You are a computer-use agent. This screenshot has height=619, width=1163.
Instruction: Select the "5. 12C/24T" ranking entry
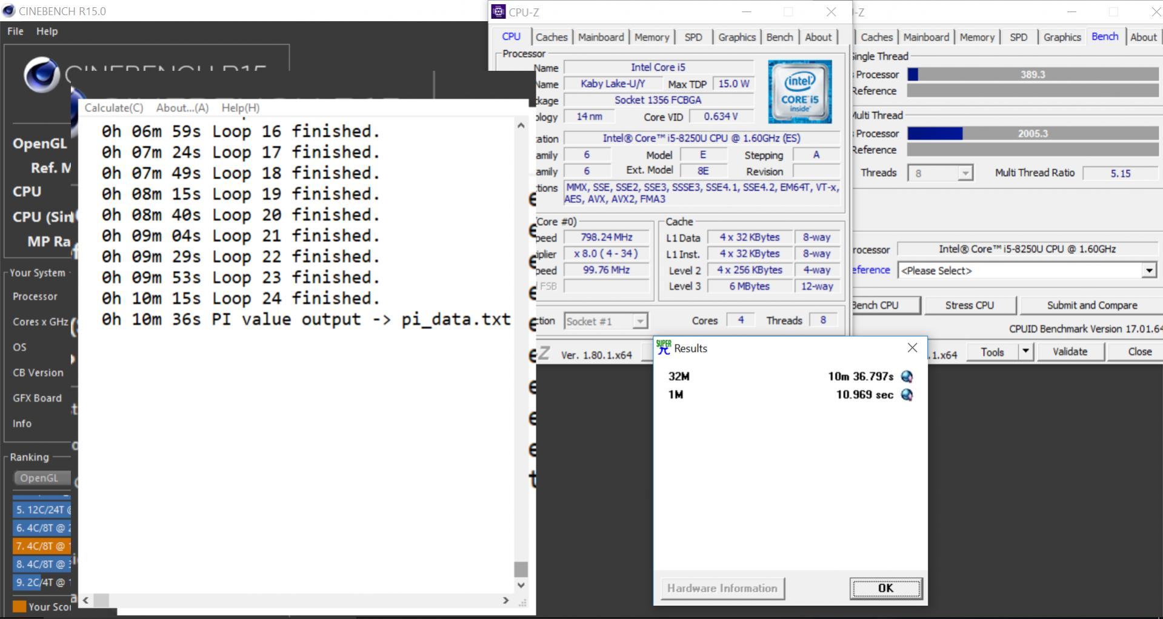click(x=42, y=510)
